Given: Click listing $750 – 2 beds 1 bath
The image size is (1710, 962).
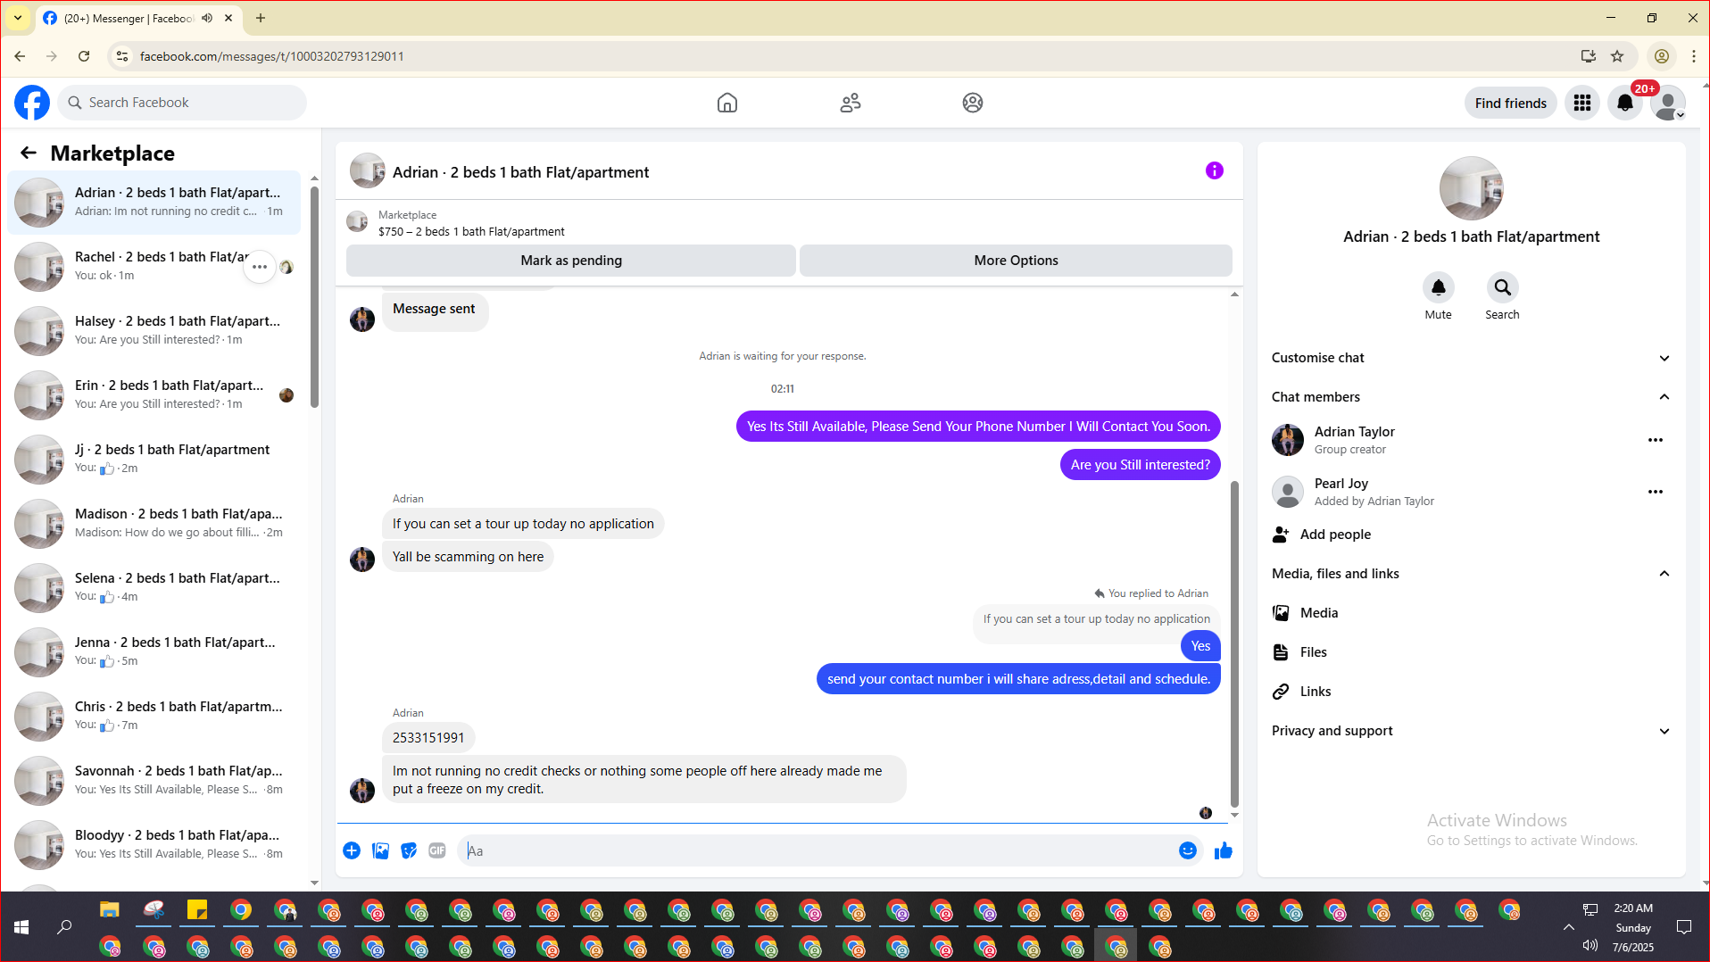Looking at the screenshot, I should point(471,231).
